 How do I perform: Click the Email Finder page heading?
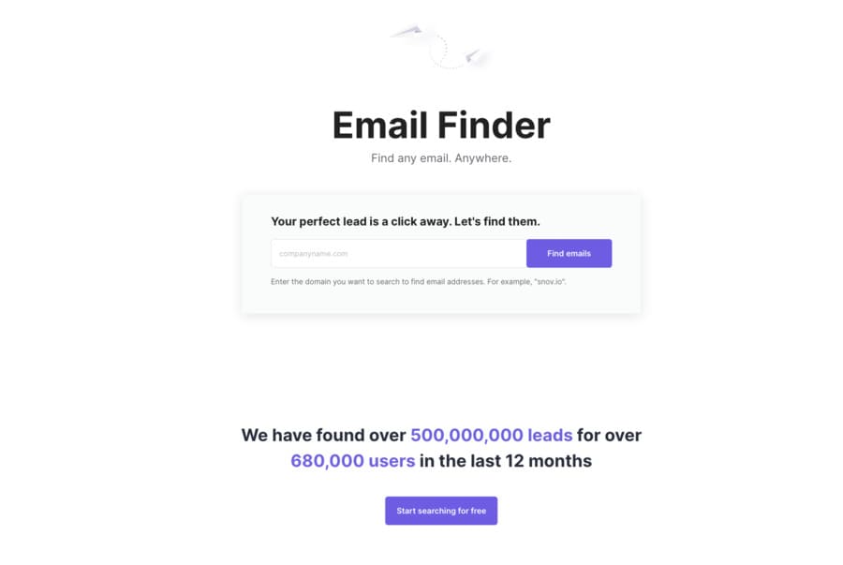(440, 126)
